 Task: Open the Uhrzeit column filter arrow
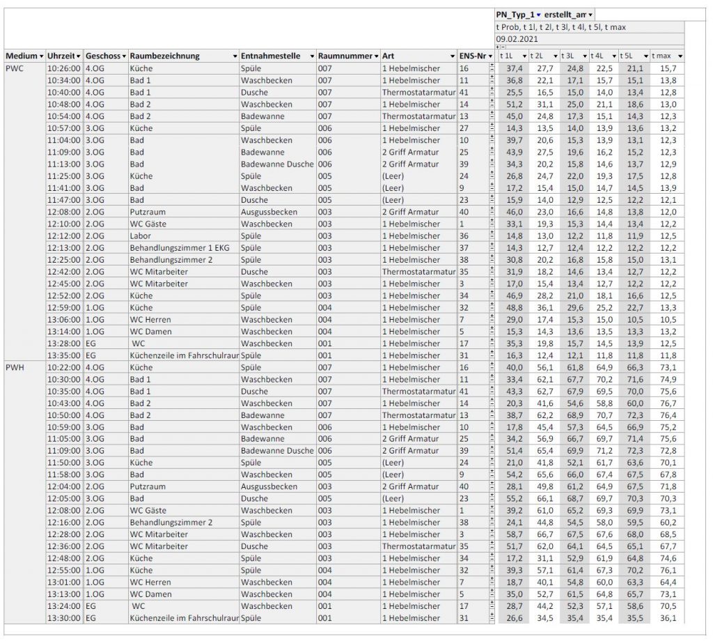pos(79,56)
